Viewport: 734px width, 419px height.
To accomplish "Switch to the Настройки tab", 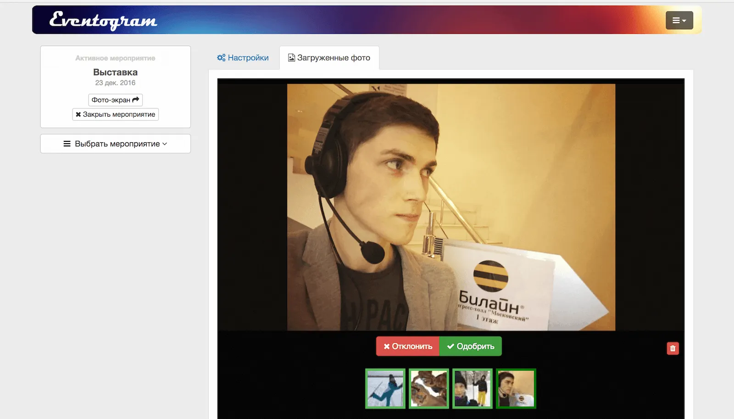I will point(243,57).
